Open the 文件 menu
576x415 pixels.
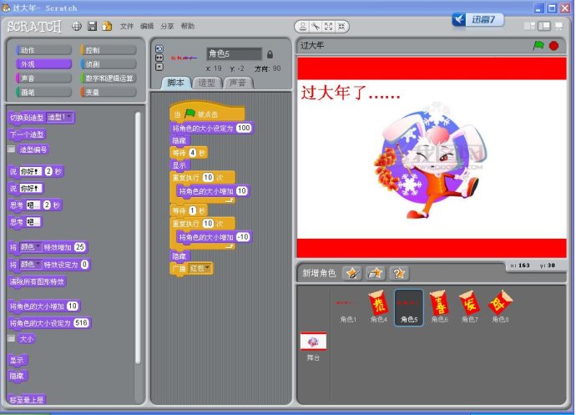click(x=126, y=26)
